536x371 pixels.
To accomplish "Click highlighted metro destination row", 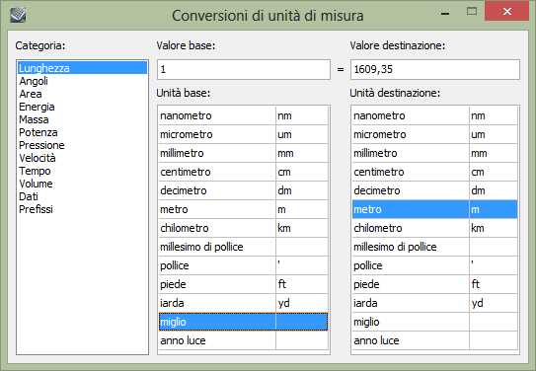I will point(434,209).
